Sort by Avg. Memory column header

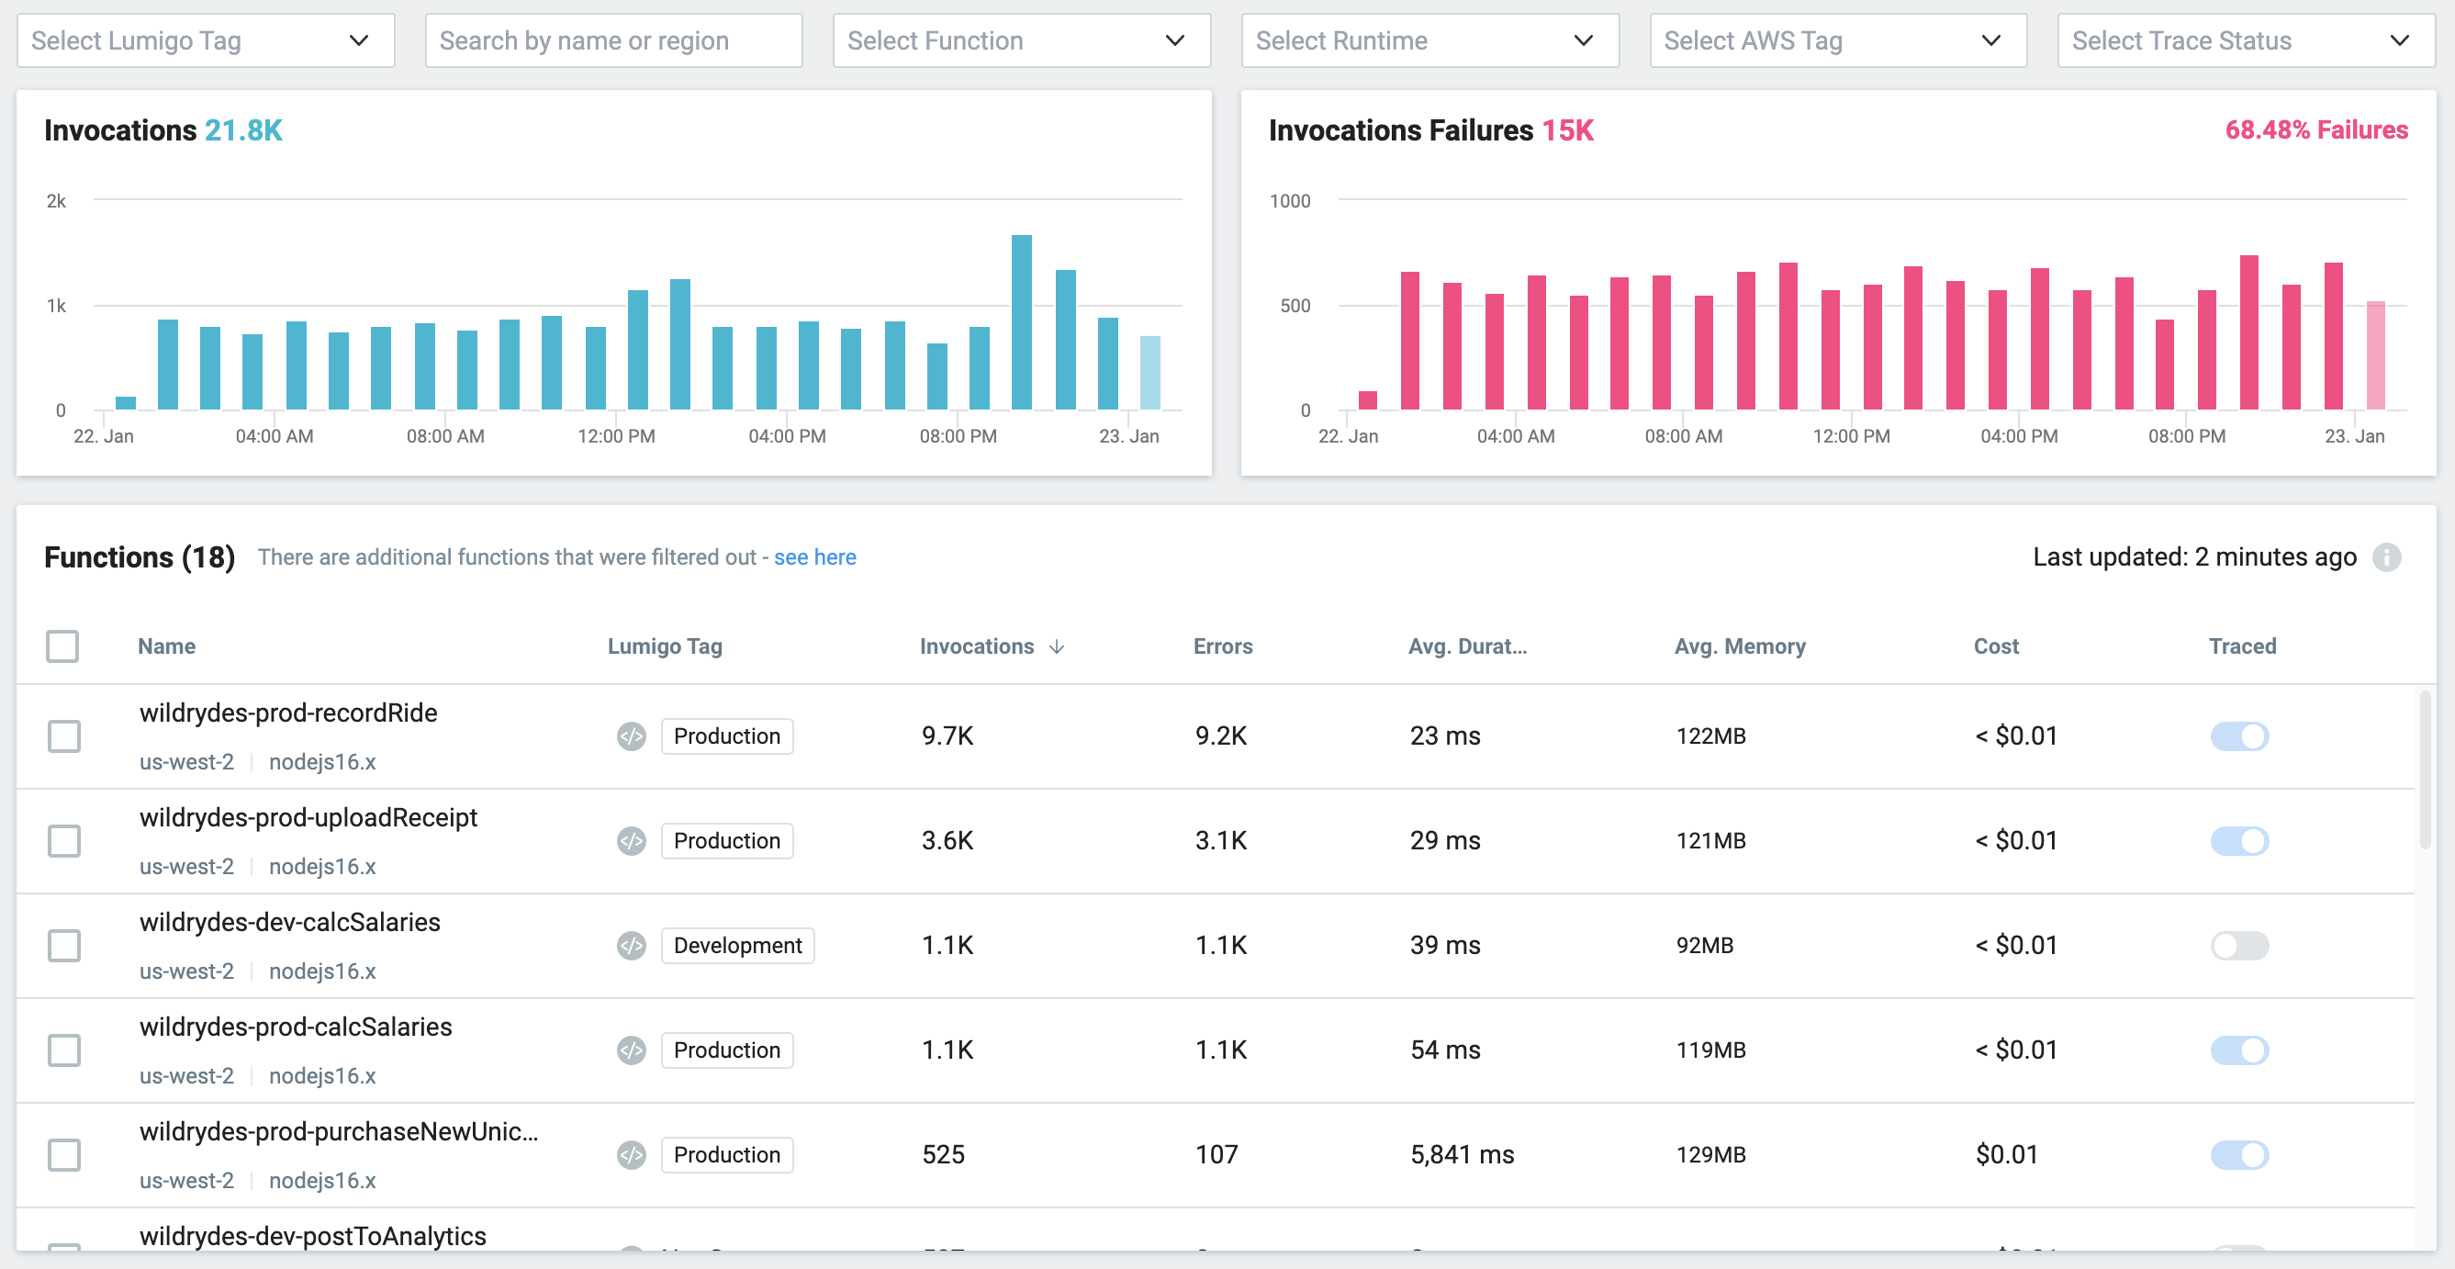(x=1739, y=646)
